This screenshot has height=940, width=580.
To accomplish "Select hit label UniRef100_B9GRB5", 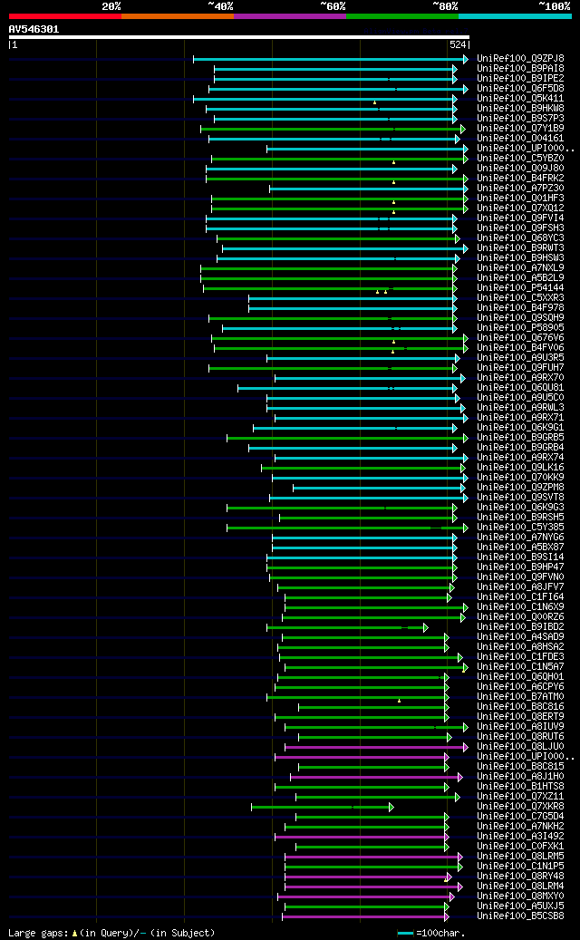I will pos(520,437).
